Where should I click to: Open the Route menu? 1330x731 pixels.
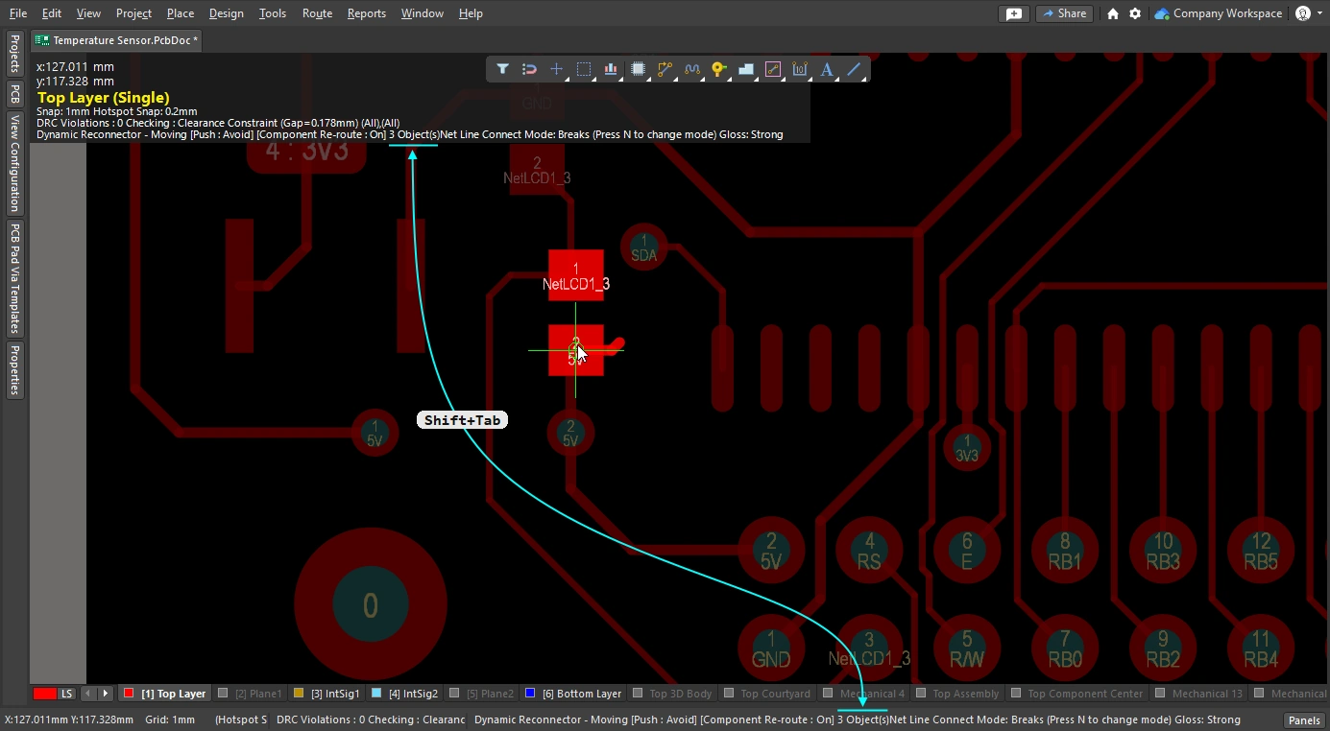pos(317,13)
